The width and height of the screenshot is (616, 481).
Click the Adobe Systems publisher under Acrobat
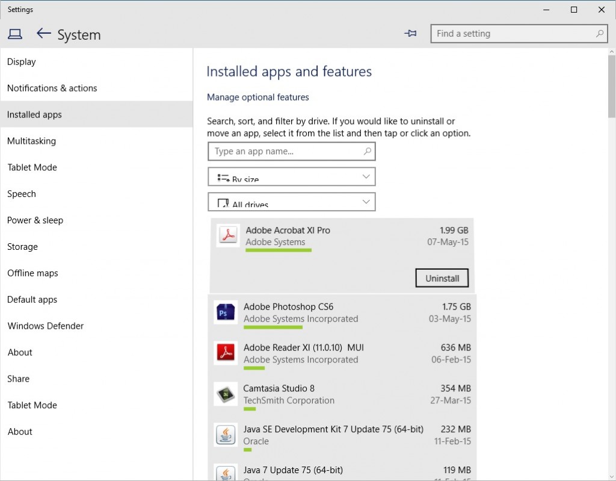(x=276, y=242)
